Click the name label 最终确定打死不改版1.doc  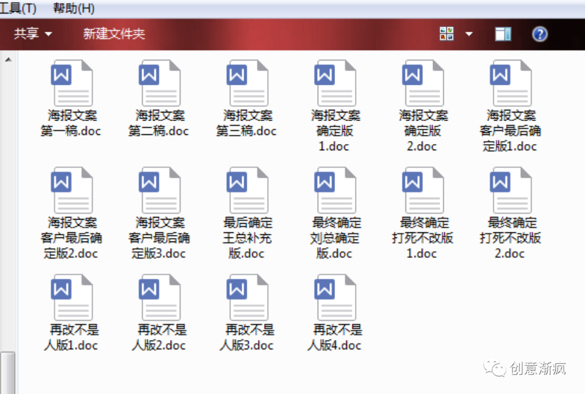tap(422, 238)
